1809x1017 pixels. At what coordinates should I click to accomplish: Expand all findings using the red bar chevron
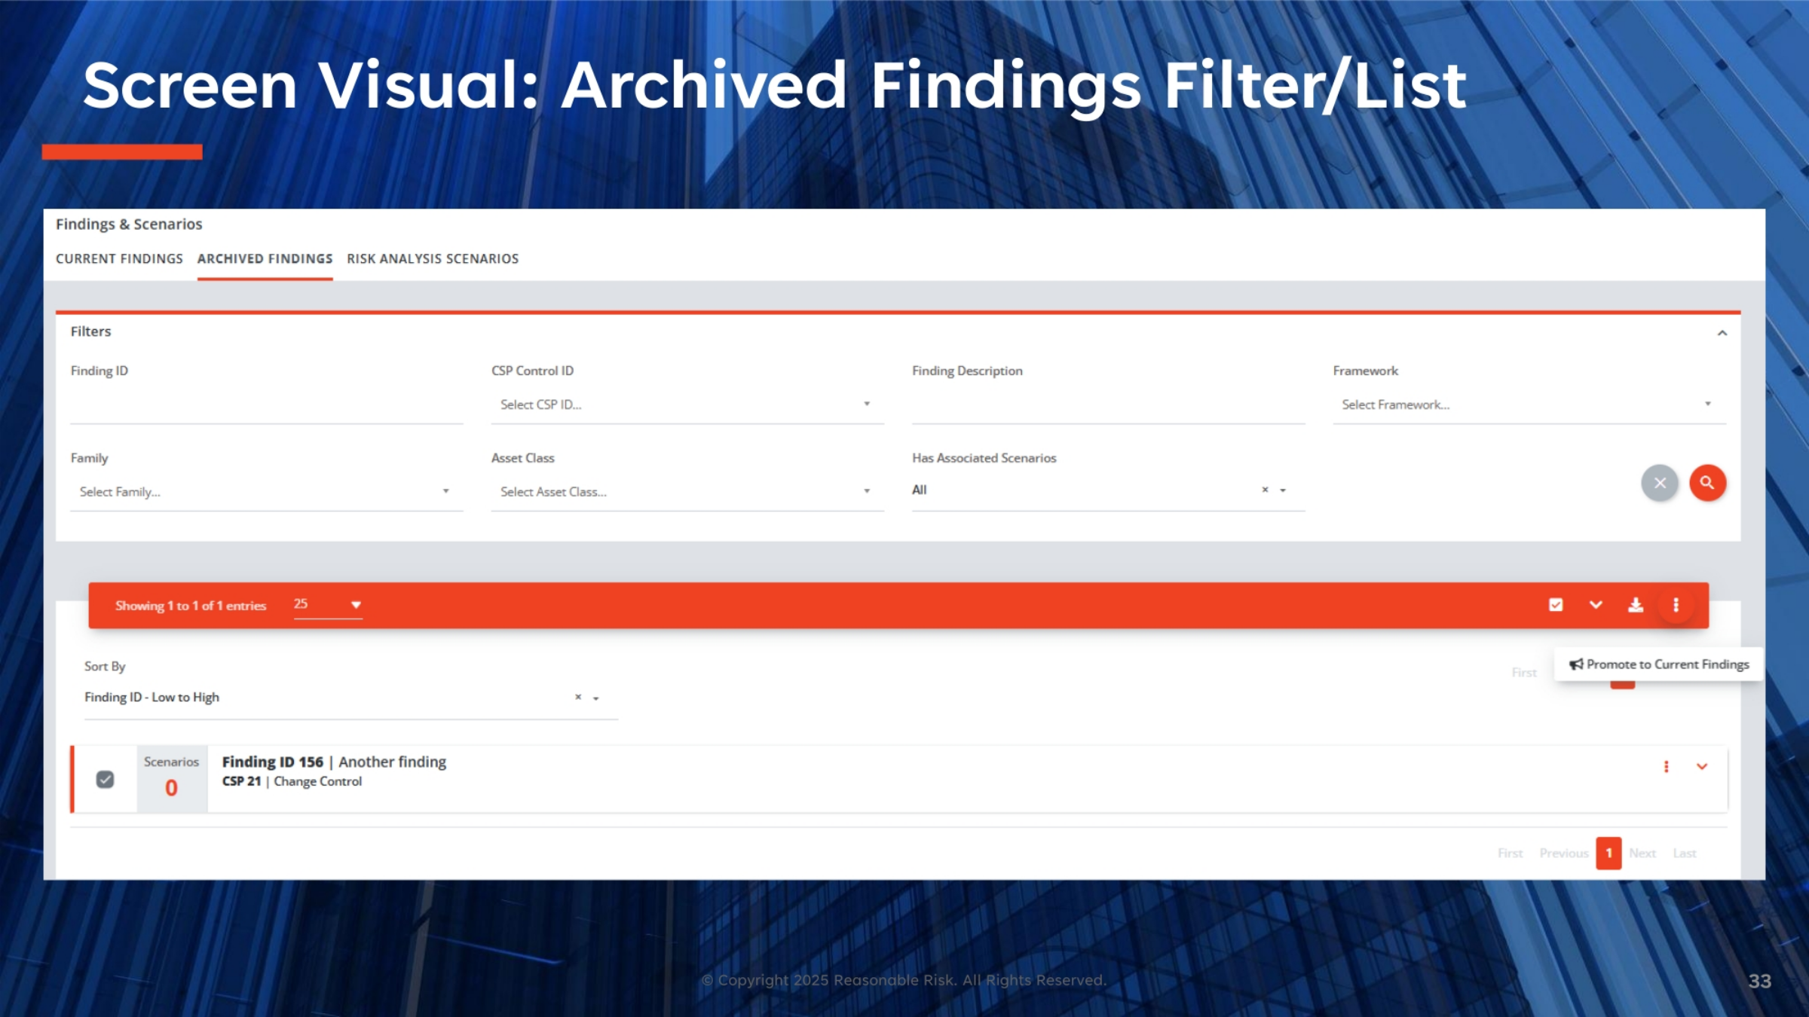1596,605
